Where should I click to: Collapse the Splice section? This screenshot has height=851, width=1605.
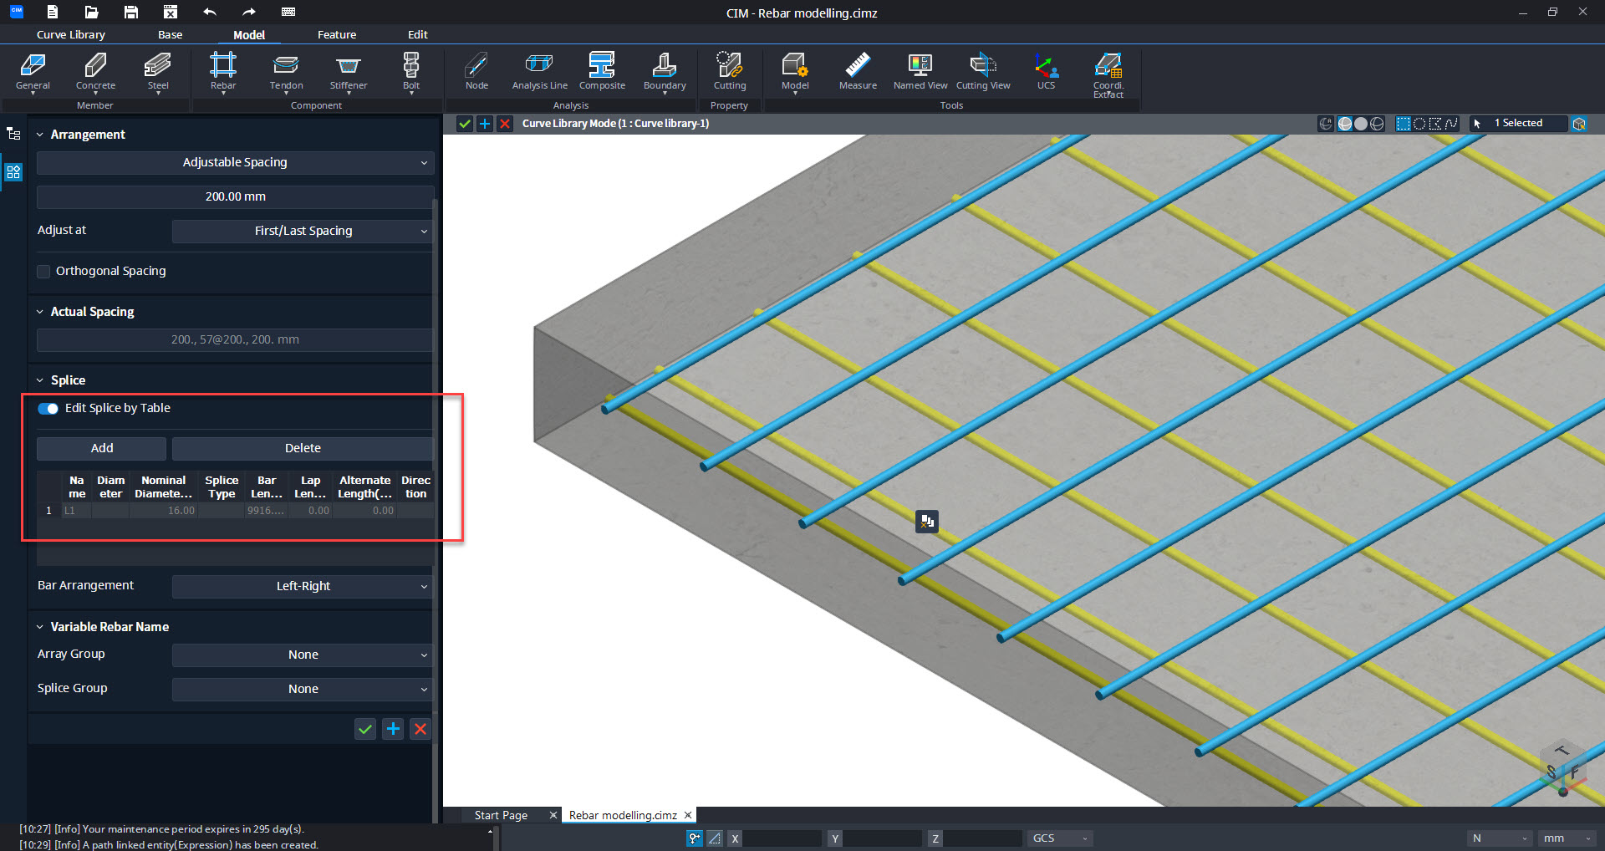(x=39, y=380)
